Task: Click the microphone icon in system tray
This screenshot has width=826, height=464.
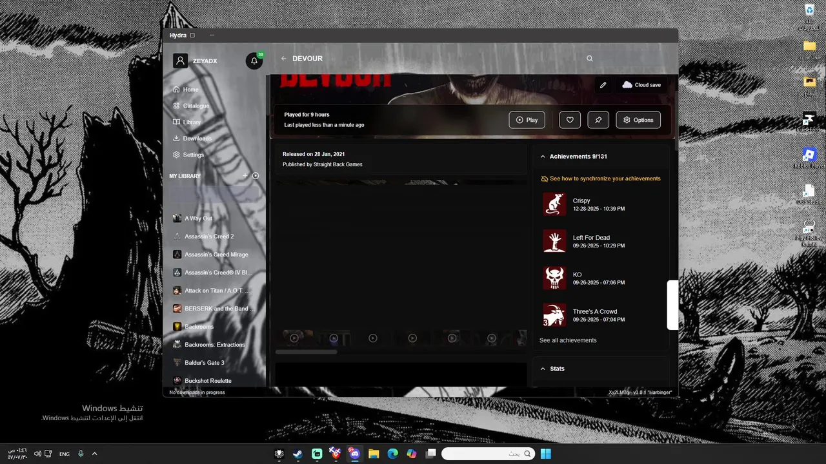Action: [x=81, y=454]
